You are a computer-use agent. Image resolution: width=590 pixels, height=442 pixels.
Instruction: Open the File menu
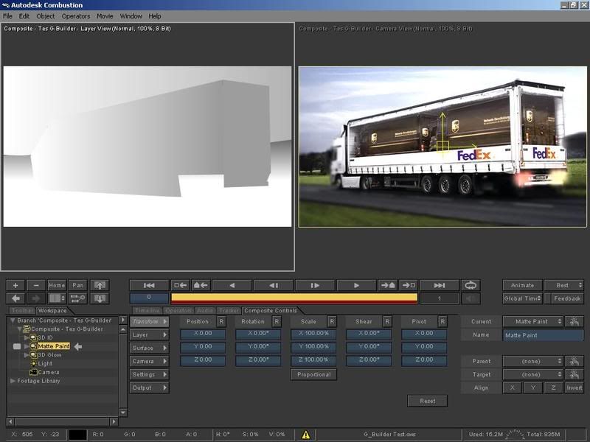(x=7, y=16)
